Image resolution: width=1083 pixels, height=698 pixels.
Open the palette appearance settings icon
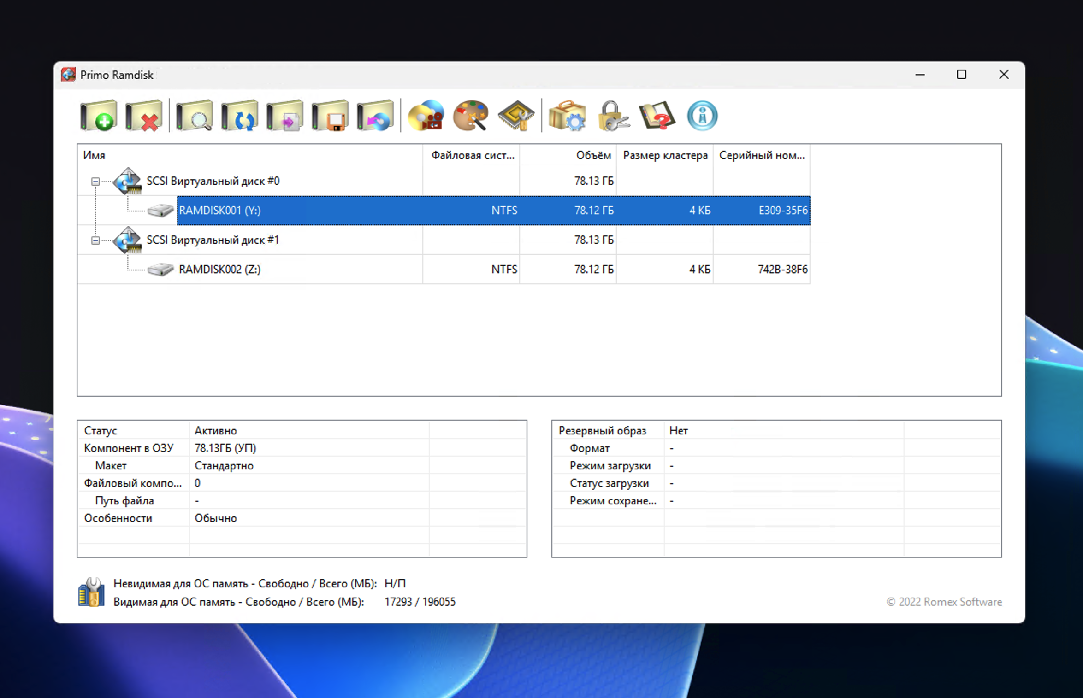pyautogui.click(x=471, y=116)
